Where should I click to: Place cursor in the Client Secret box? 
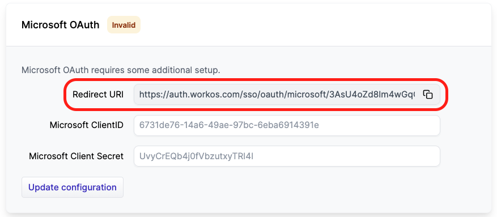point(287,156)
